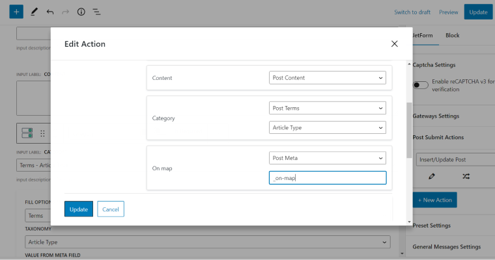Click the + New Action button
Image resolution: width=495 pixels, height=260 pixels.
coord(434,200)
